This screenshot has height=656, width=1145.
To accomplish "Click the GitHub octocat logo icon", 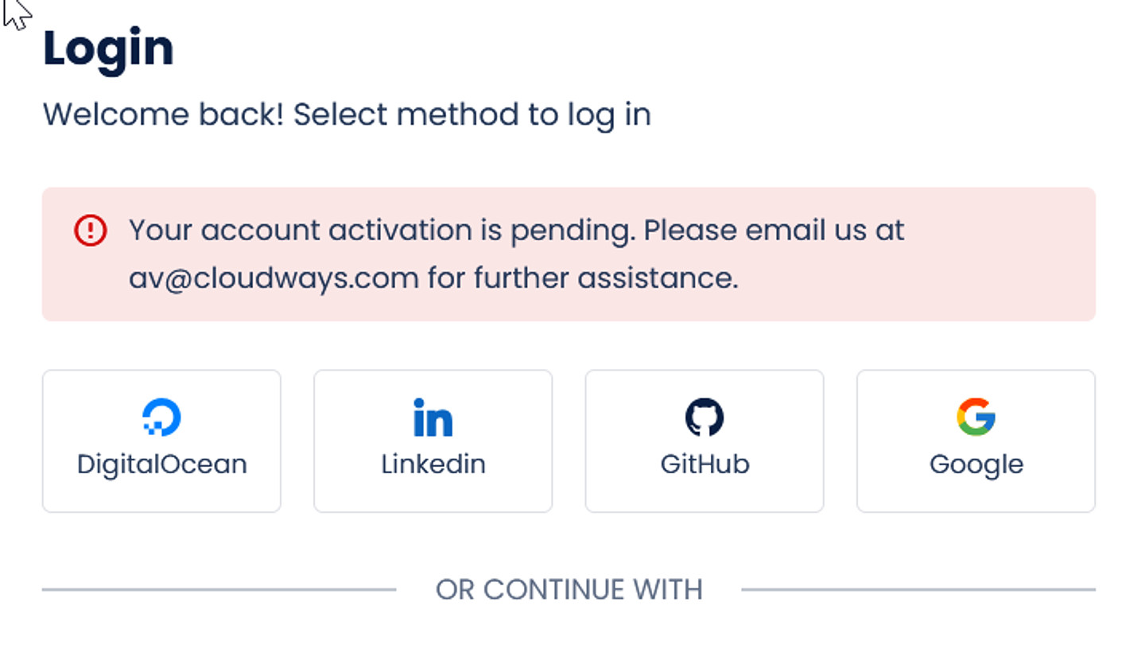I will coord(704,417).
